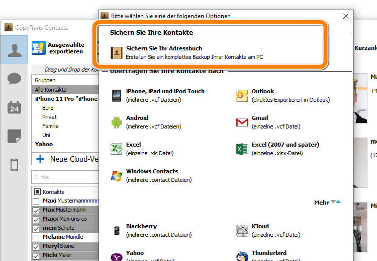Click the CopyTrans Contacts app logo
Screen dimensions: 377x261
point(9,27)
